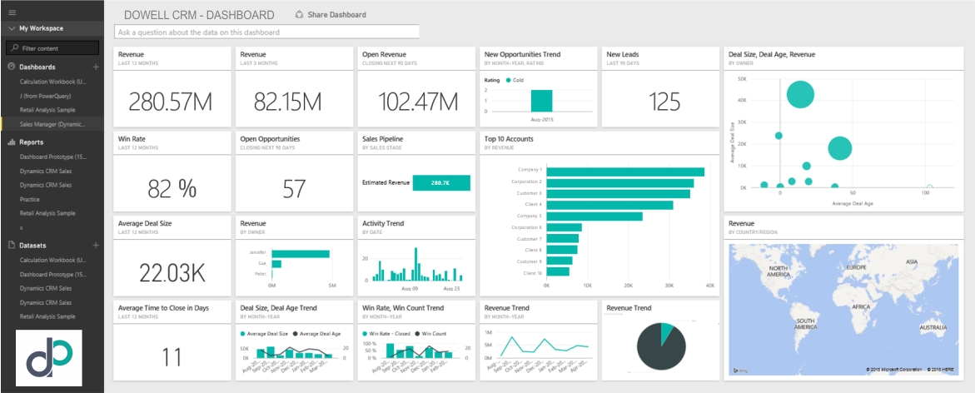Click the Reports bar chart icon

click(x=12, y=142)
